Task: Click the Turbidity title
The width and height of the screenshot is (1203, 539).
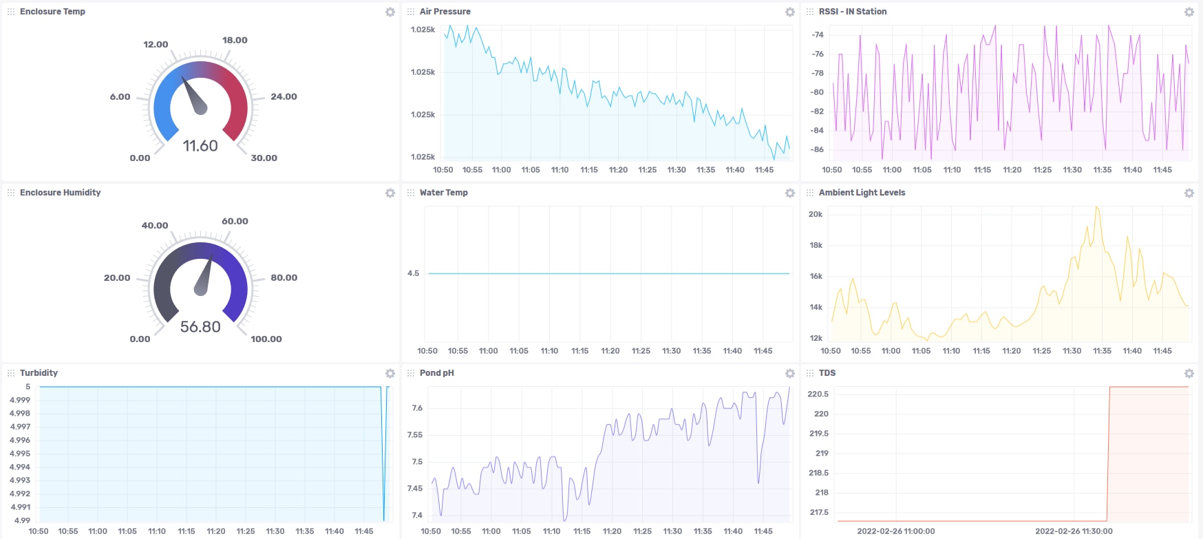Action: [39, 373]
